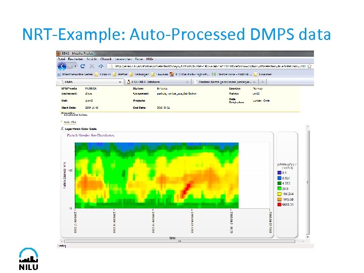Open the Bearbeiten menu
The width and height of the screenshot is (364, 273).
point(76,59)
